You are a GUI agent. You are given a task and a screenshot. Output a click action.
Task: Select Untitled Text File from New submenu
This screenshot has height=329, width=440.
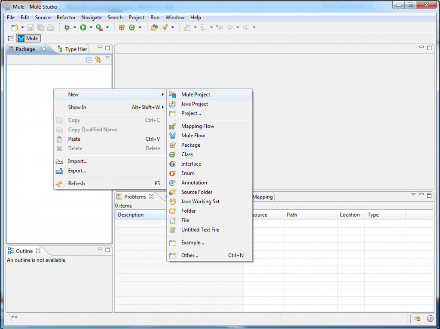click(200, 229)
